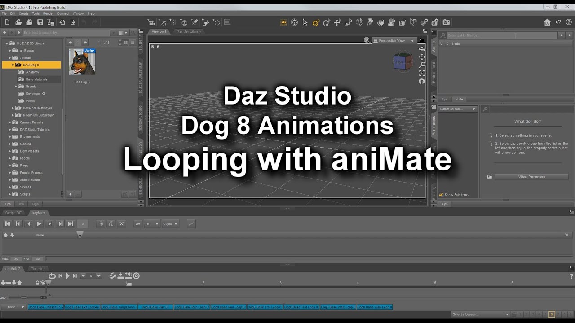Image resolution: width=575 pixels, height=323 pixels.
Task: Click the FPS value field in keyMate
Action: click(39, 259)
